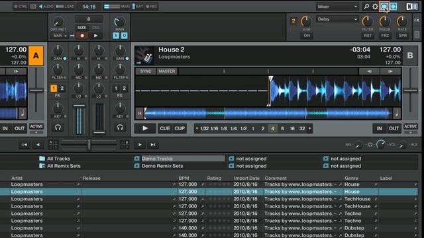Click the loop recorder record button
This screenshot has width=424, height=238.
[x=82, y=35]
